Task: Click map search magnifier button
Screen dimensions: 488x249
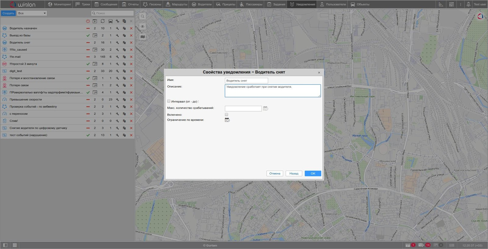Action: tap(142, 16)
